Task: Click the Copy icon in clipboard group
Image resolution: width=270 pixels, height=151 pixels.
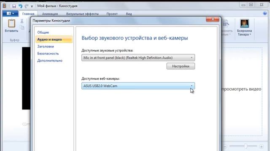Action: (22, 27)
